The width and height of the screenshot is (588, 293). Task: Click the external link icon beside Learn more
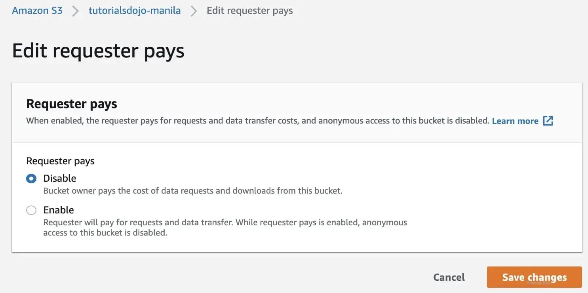pos(548,121)
